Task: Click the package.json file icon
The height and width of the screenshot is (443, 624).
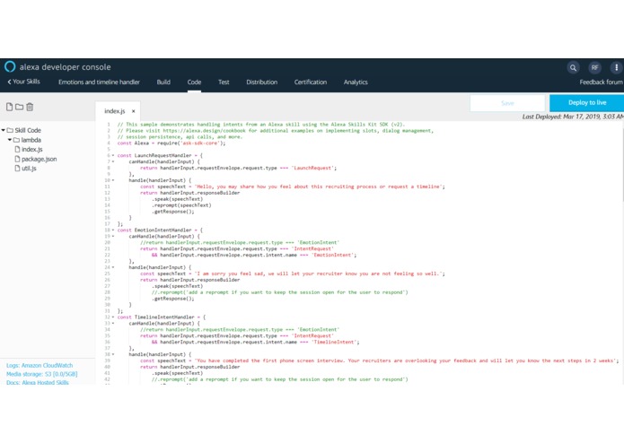Action: [17, 159]
